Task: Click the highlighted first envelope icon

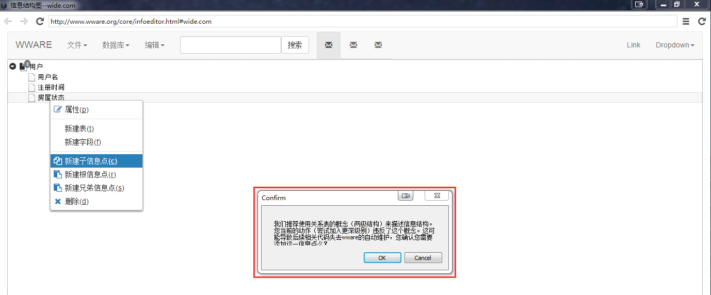Action: point(329,45)
